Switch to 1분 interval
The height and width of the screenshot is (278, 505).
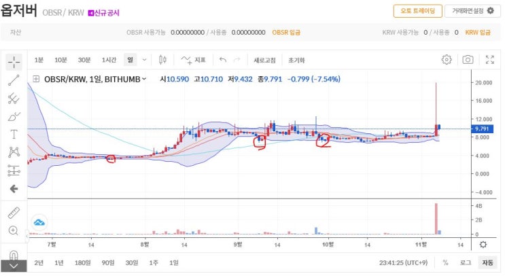pyautogui.click(x=39, y=60)
